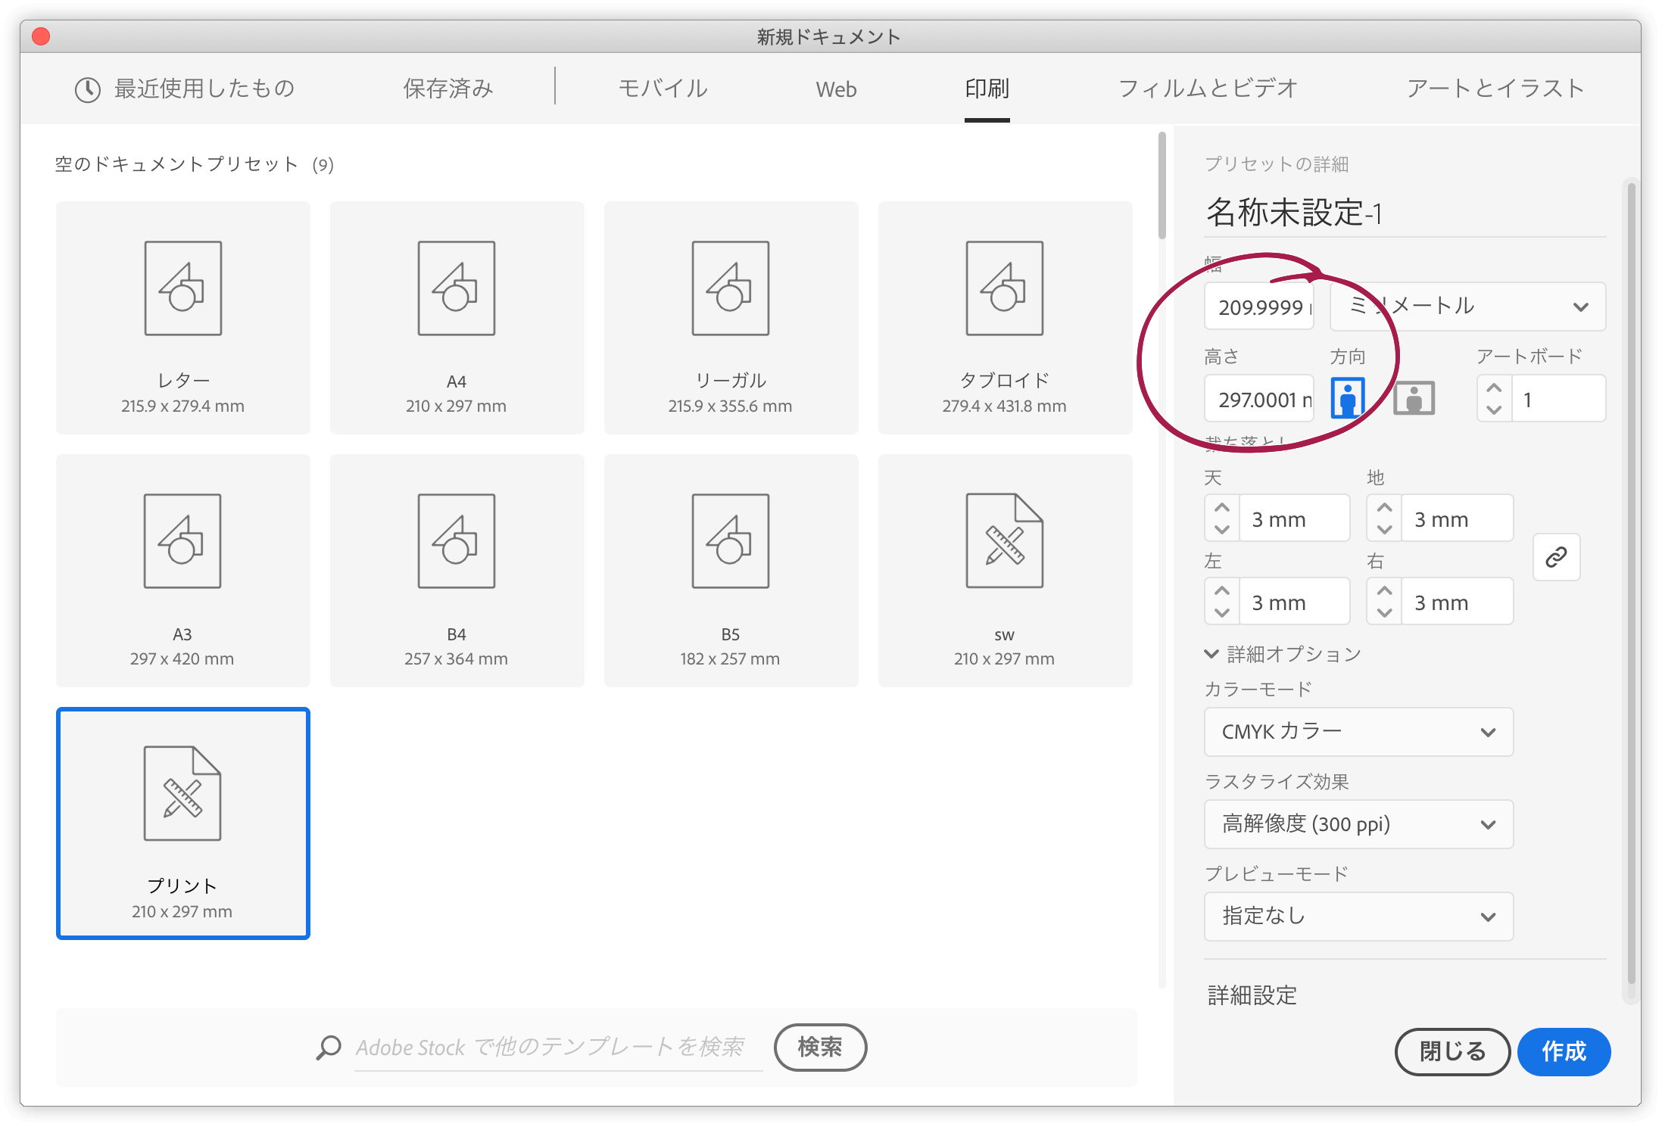Choose the B4 preset card

[x=457, y=570]
